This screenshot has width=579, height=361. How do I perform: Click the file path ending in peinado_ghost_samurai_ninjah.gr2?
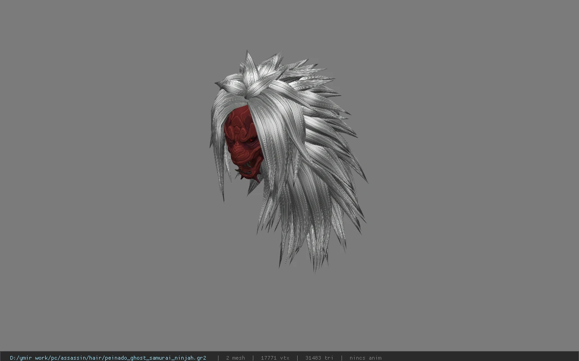108,358
